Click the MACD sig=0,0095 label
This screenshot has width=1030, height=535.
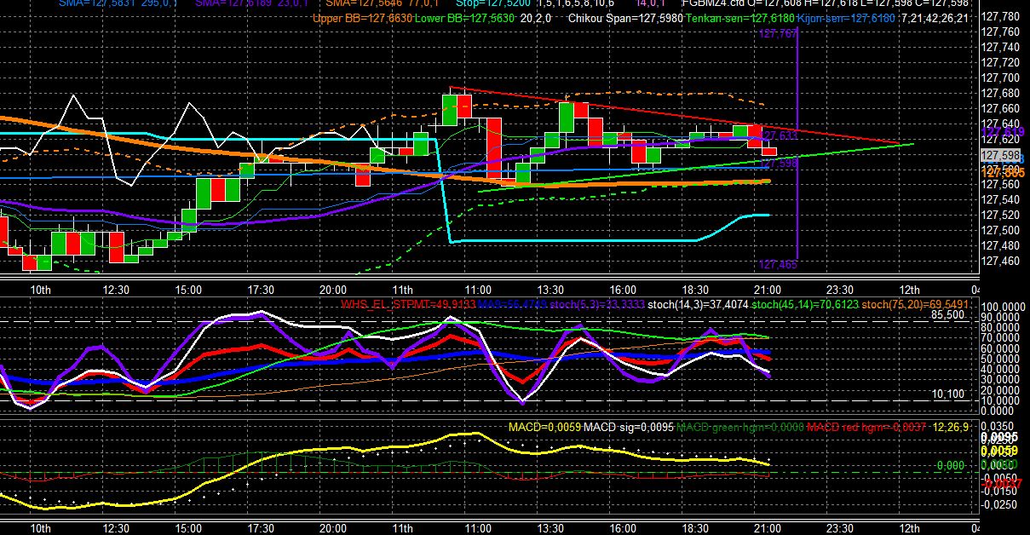click(628, 427)
